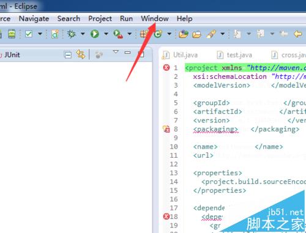Open the Help menu
The width and height of the screenshot is (306, 233).
[184, 19]
